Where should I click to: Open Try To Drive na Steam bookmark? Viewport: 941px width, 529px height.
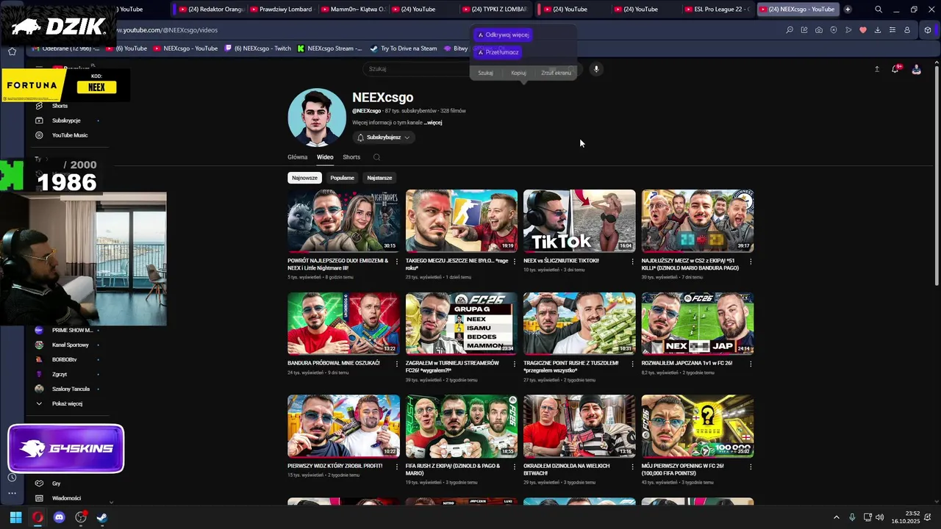point(403,48)
